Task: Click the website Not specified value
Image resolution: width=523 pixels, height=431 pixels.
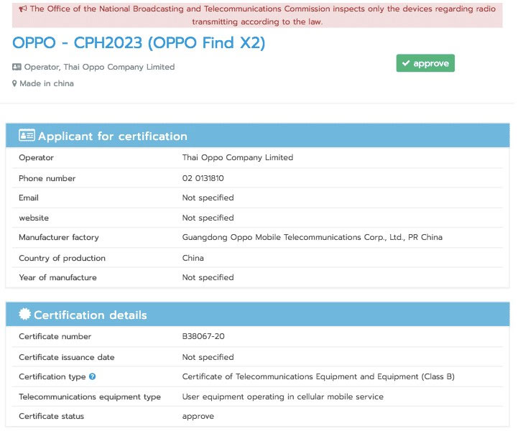Action: point(208,218)
